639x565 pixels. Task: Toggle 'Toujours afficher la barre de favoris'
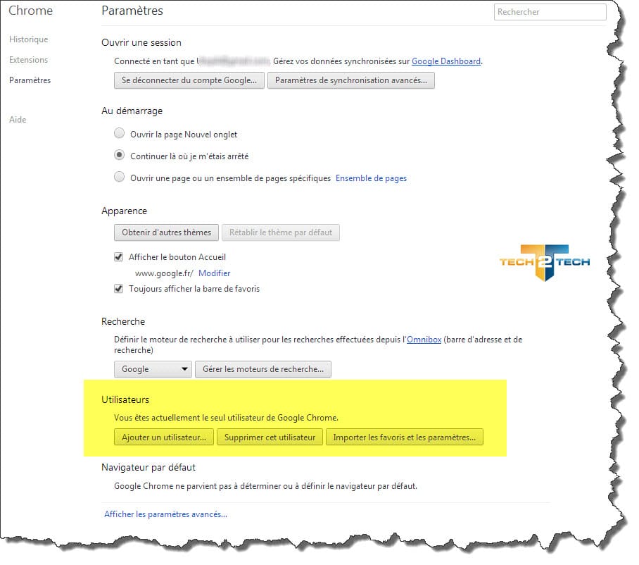tap(119, 289)
